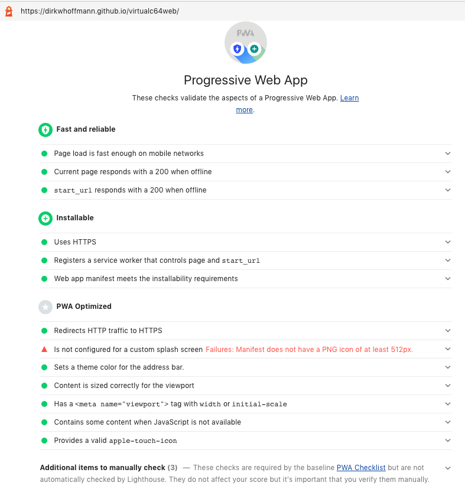This screenshot has height=489, width=465.
Task: Click the pass dot beside theme color audit
Action: click(44, 367)
